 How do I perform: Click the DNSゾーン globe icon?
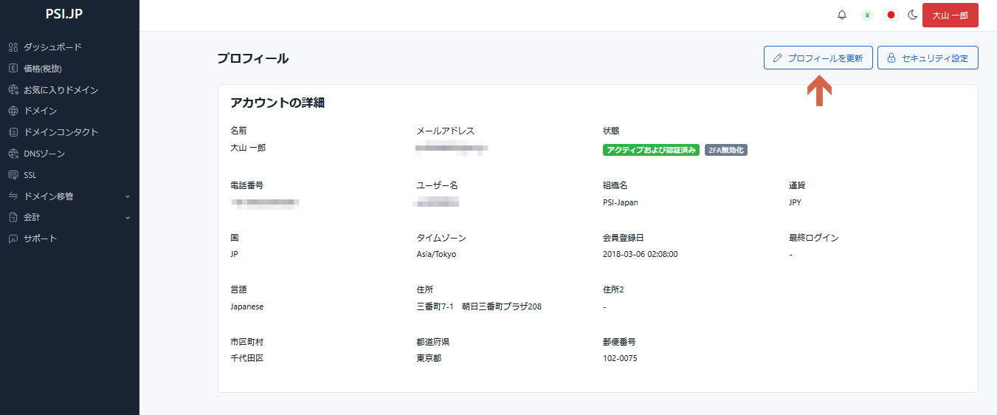[x=13, y=154]
